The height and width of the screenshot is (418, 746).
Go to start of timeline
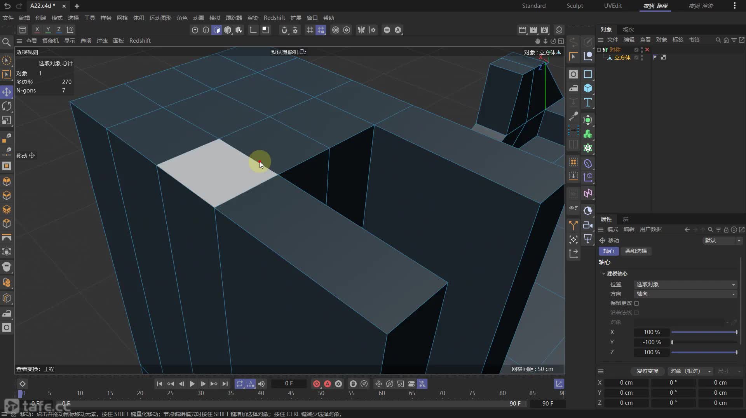coord(159,384)
